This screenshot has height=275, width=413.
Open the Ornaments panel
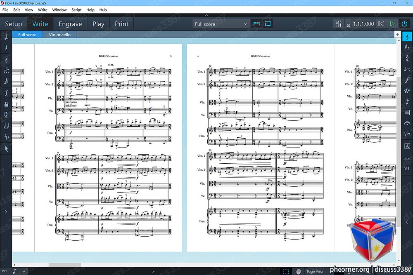407,91
